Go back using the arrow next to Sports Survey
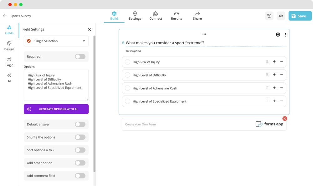 (5, 16)
